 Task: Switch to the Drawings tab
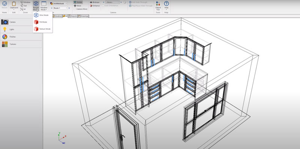click(x=83, y=16)
